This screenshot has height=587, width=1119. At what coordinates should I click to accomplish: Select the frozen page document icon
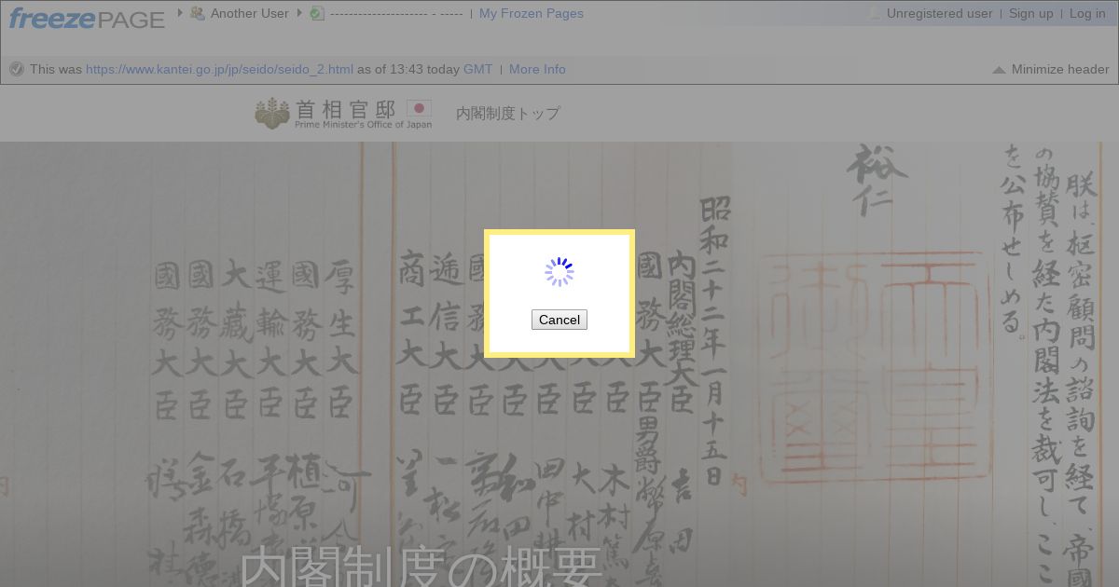pos(317,13)
